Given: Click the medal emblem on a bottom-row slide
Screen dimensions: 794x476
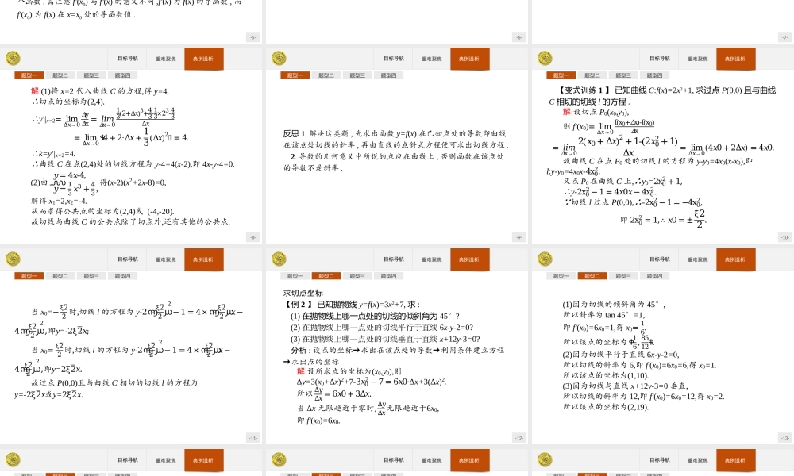Looking at the screenshot, I should [x=14, y=459].
